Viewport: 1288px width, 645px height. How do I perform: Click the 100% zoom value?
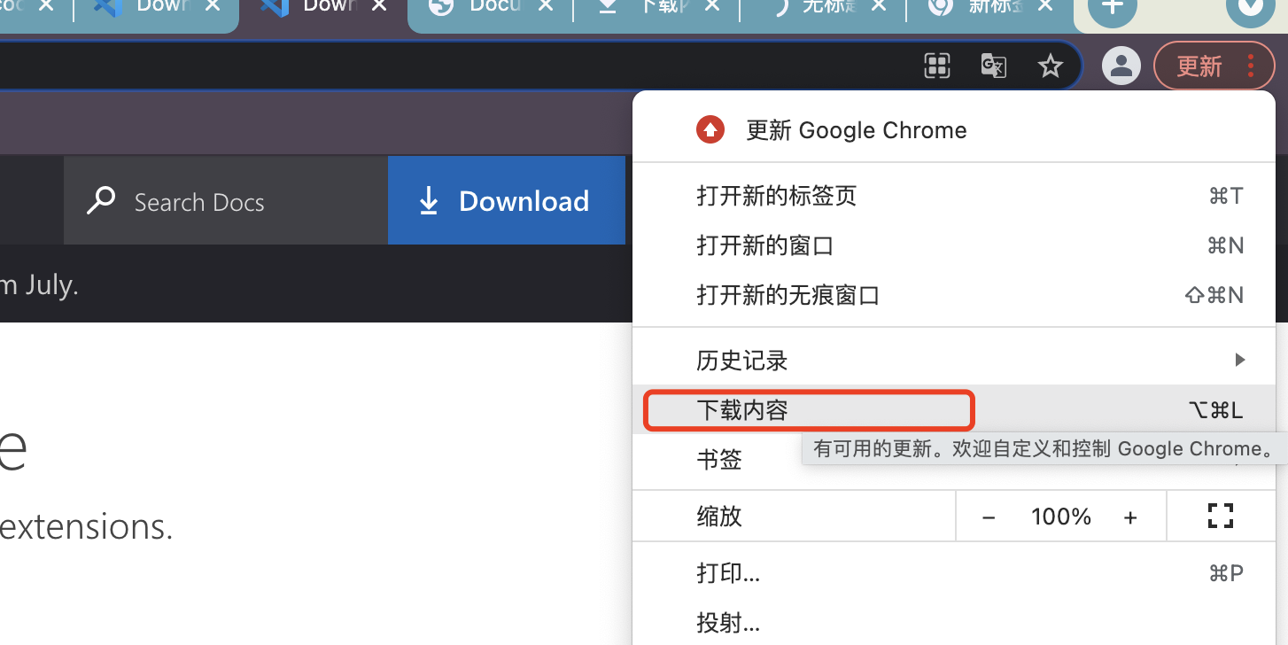[1061, 517]
